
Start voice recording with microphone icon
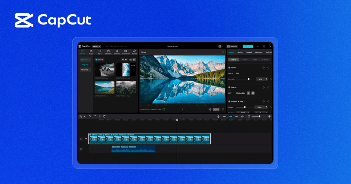tap(218, 117)
